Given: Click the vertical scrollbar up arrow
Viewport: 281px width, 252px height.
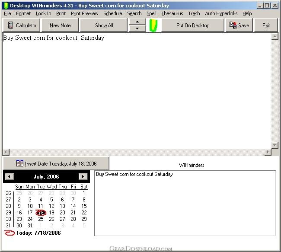Looking at the screenshot, I should coord(275,37).
